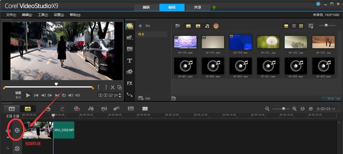Screen dimensions: 343x154
Task: Select the 样本 library folder
Action: (141, 34)
